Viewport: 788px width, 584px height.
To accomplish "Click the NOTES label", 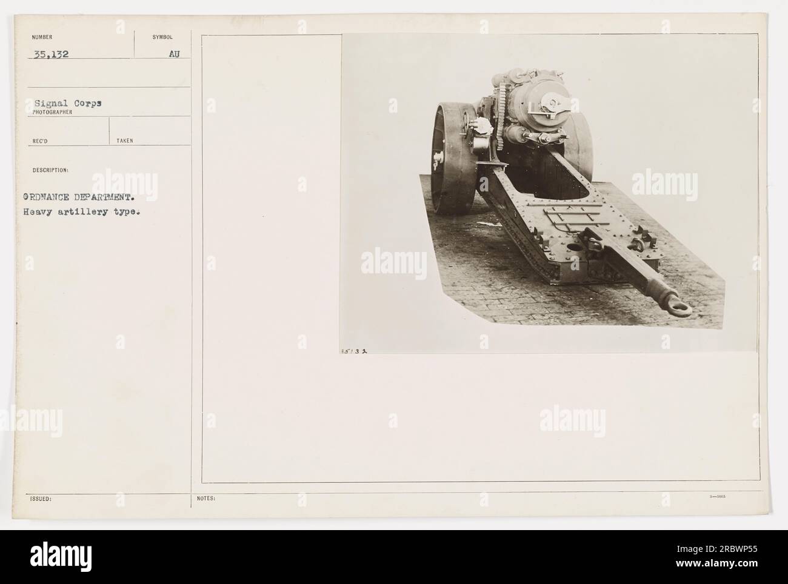I will point(207,499).
